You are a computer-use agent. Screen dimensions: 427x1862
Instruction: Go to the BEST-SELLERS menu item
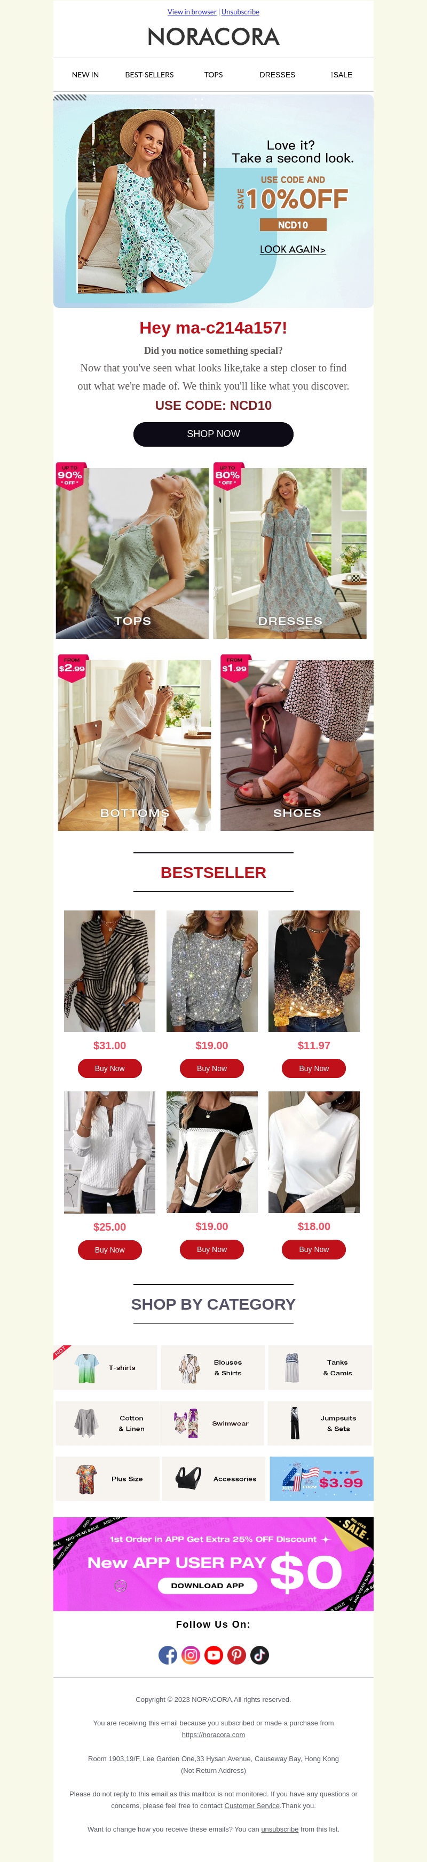point(149,75)
